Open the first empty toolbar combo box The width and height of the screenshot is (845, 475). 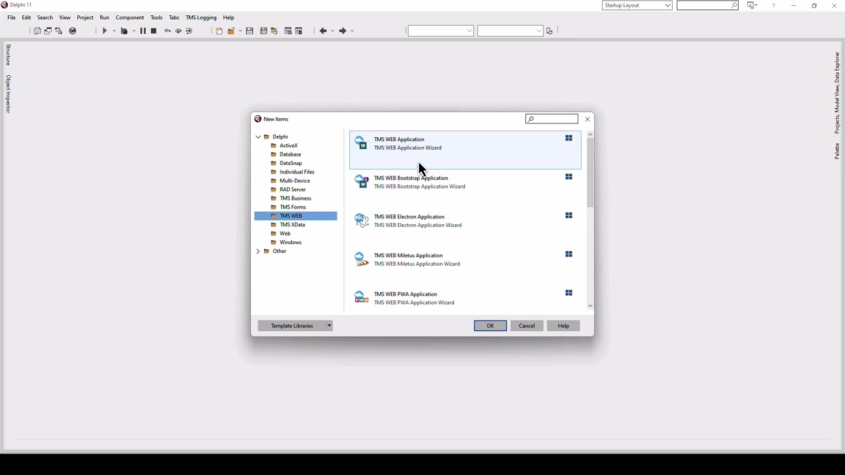(440, 31)
